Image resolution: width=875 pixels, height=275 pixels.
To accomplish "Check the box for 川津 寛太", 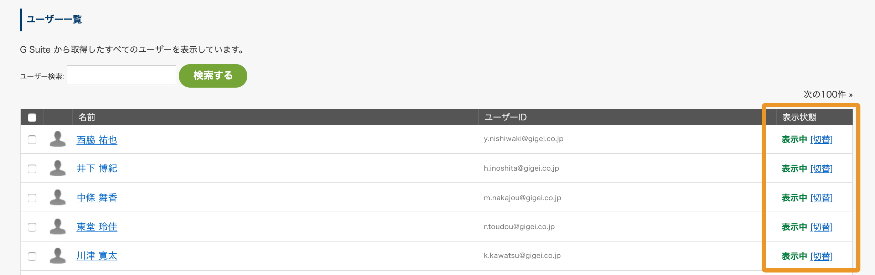I will point(32,256).
